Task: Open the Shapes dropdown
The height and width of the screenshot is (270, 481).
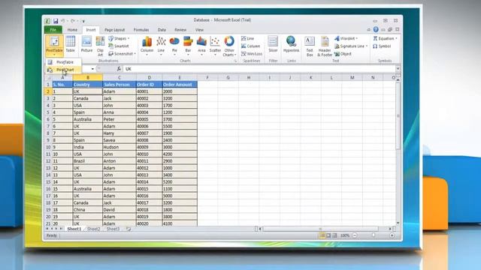Action: point(119,38)
